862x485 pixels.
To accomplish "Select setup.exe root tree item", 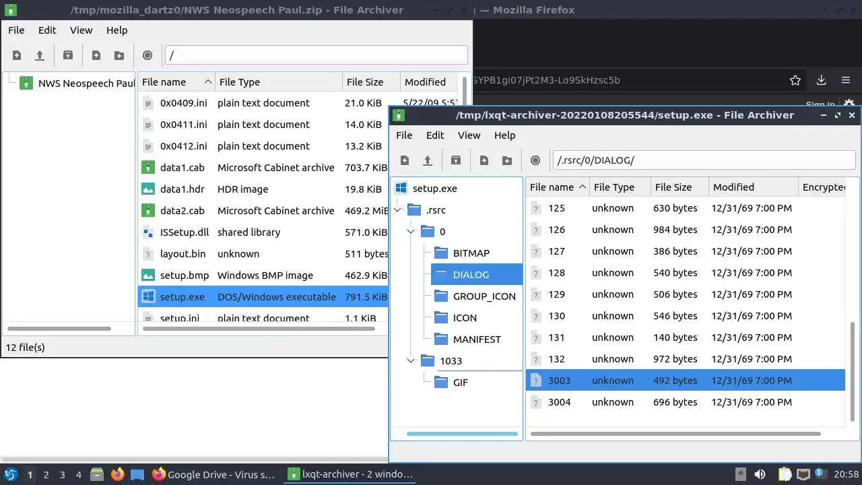I will pos(434,189).
